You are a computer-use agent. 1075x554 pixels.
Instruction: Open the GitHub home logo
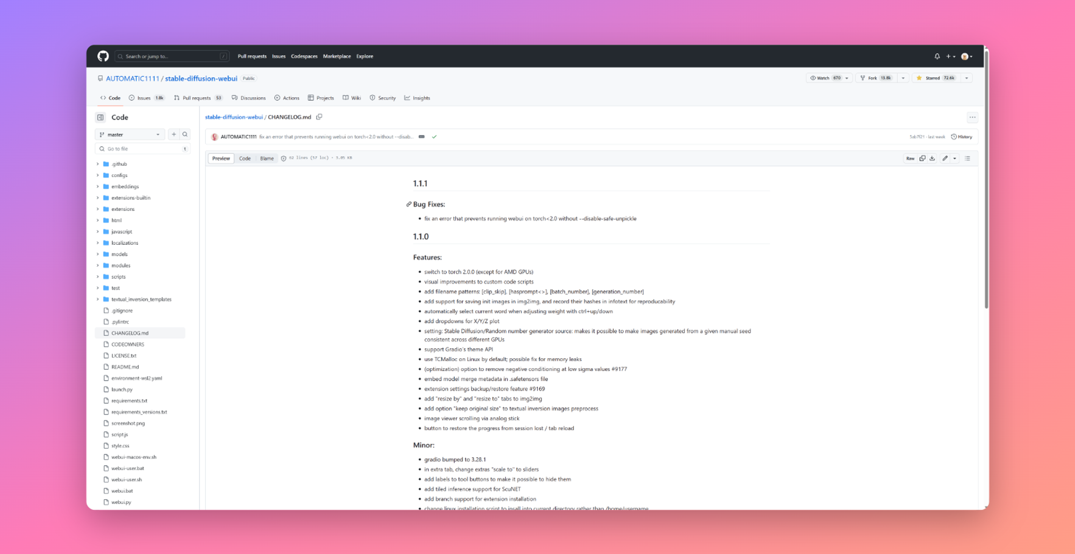coord(103,56)
